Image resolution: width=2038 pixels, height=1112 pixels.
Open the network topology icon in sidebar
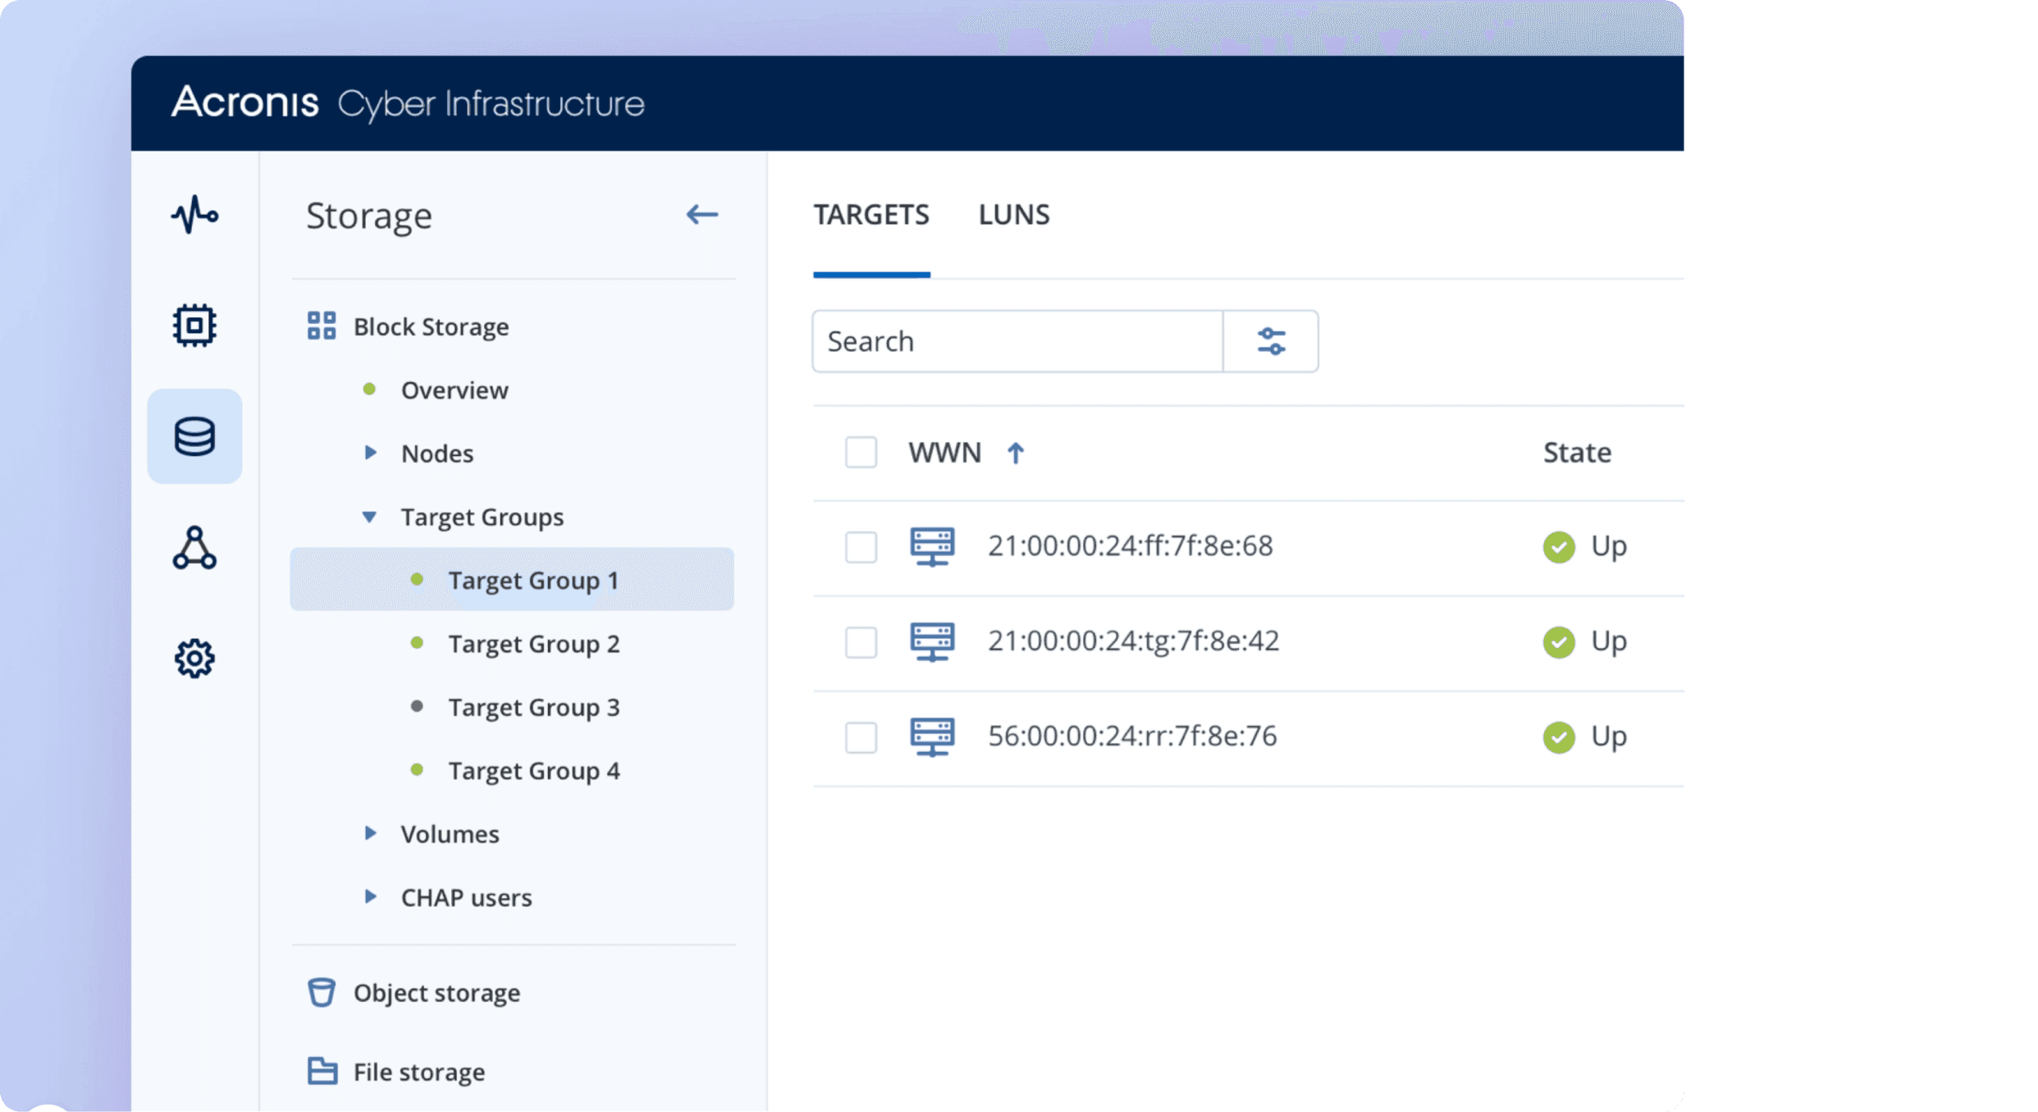[x=194, y=548]
